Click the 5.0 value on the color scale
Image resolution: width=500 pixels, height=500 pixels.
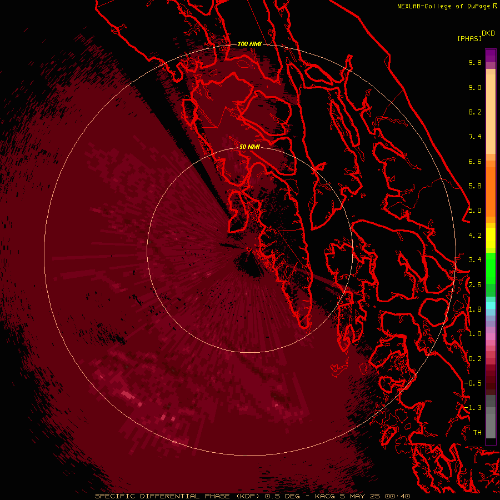[x=475, y=211]
